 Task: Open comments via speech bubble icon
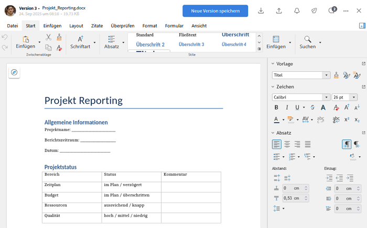[331, 10]
